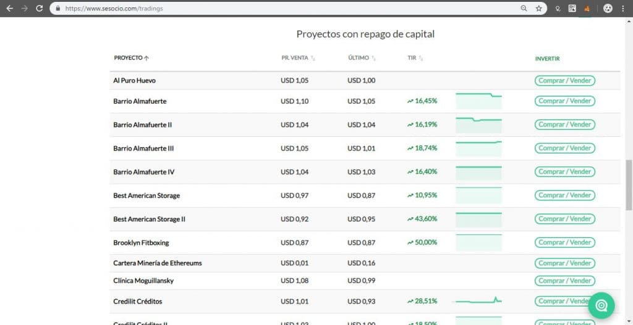Screen dimensions: 633x325
Task: Click the padlock site security icon
Action: pyautogui.click(x=58, y=8)
